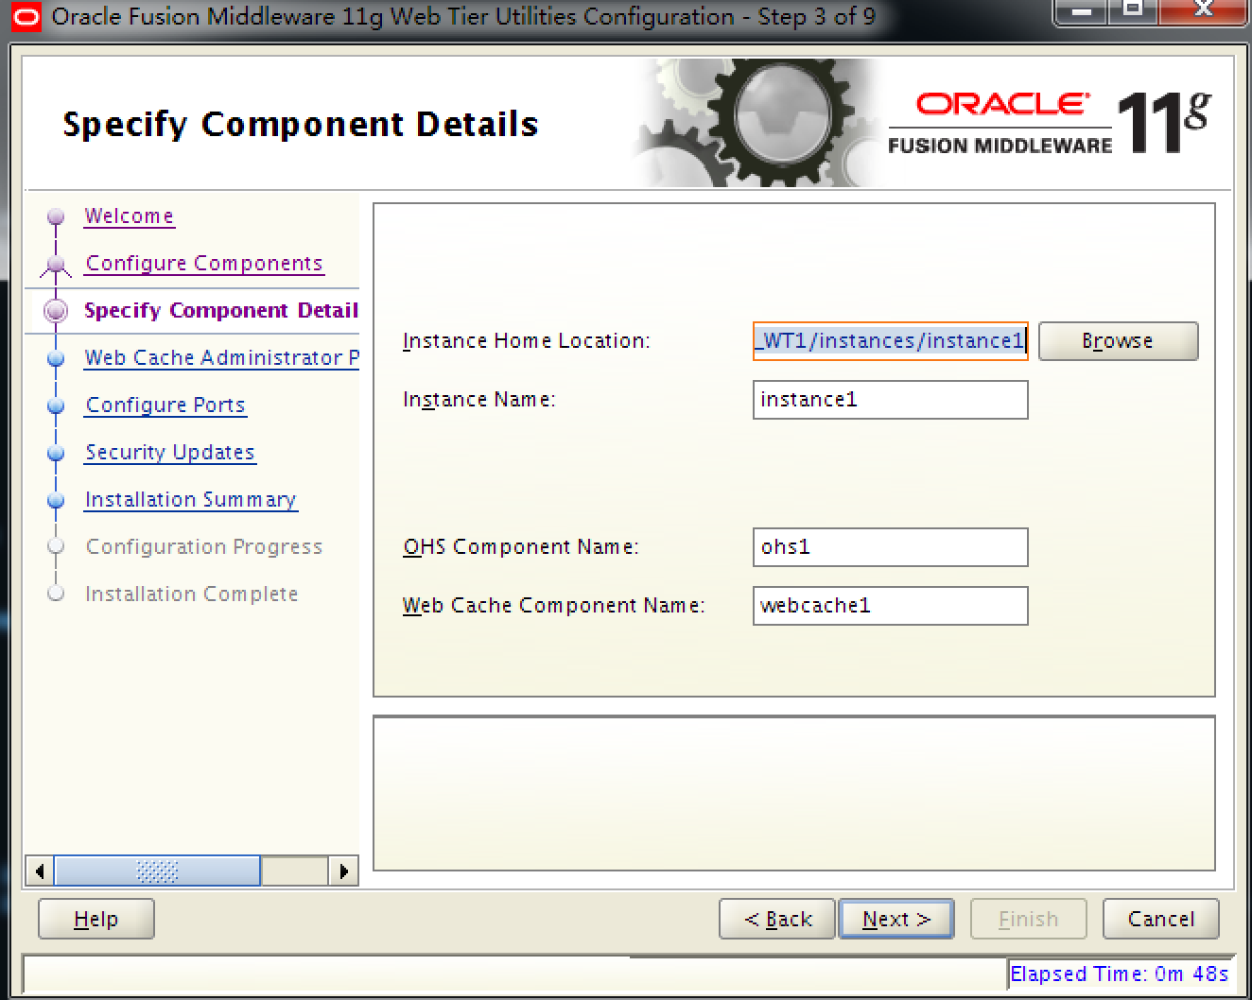Go to Installation Summary step
Viewport: 1252px width, 1000px height.
tap(191, 500)
